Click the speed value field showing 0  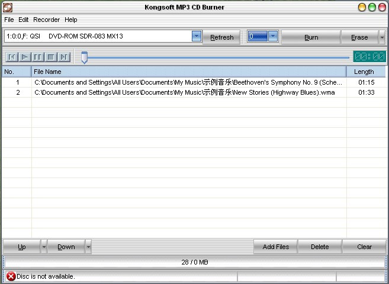click(258, 36)
